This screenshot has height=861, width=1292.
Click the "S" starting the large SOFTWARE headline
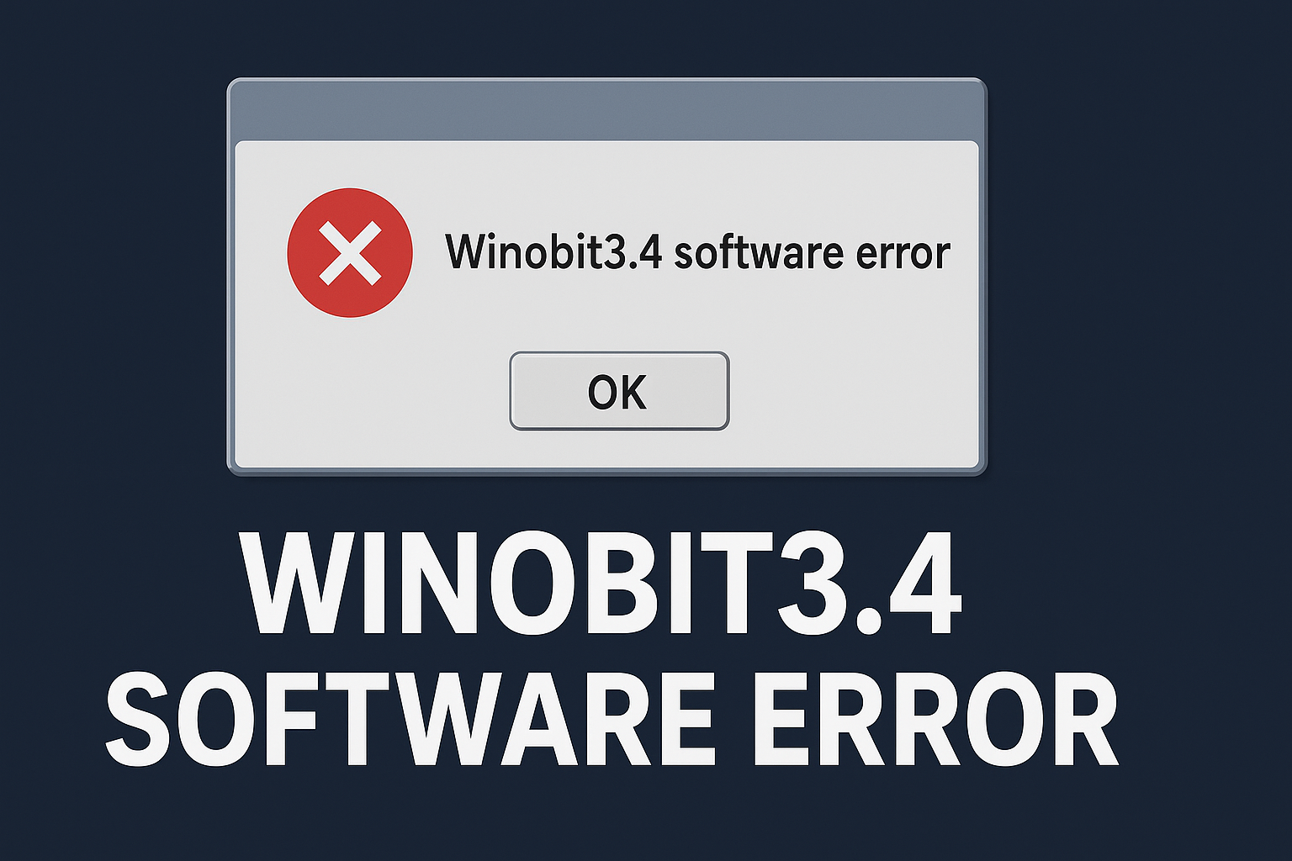coord(139,719)
